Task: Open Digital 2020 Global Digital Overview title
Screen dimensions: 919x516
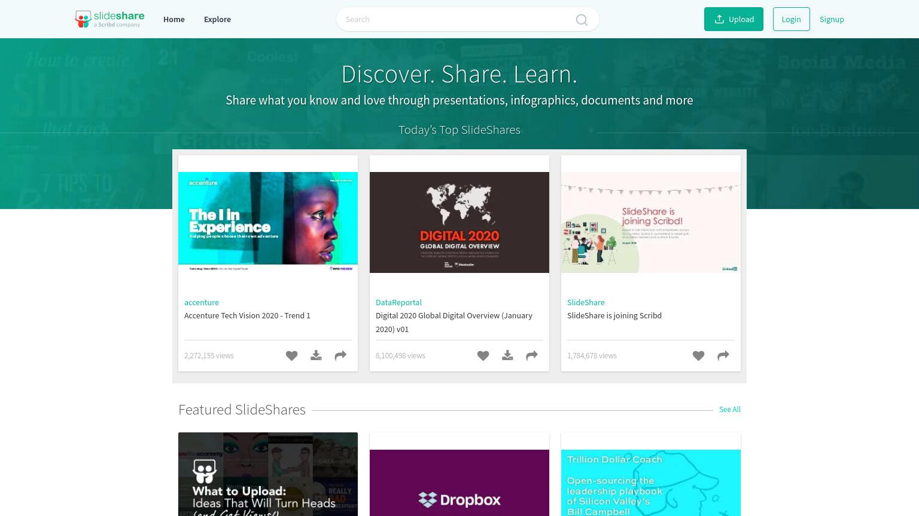Action: [x=454, y=322]
